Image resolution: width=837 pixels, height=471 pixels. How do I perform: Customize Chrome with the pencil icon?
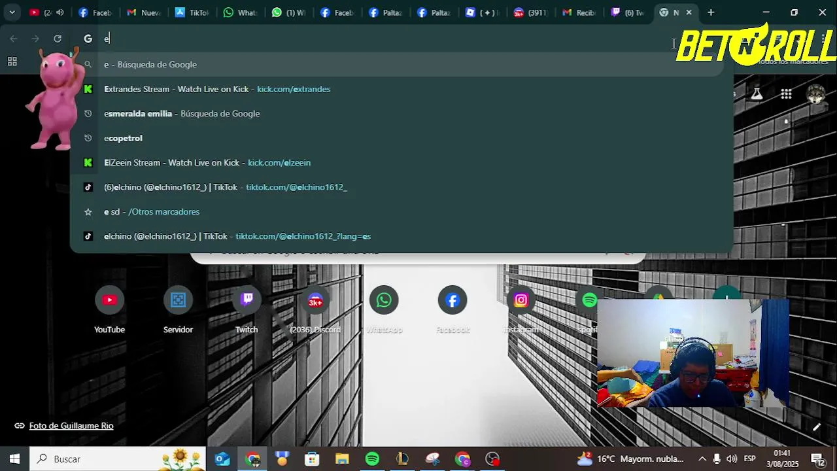(816, 427)
